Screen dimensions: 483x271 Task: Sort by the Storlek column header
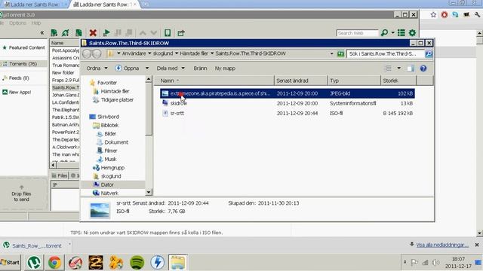click(398, 81)
